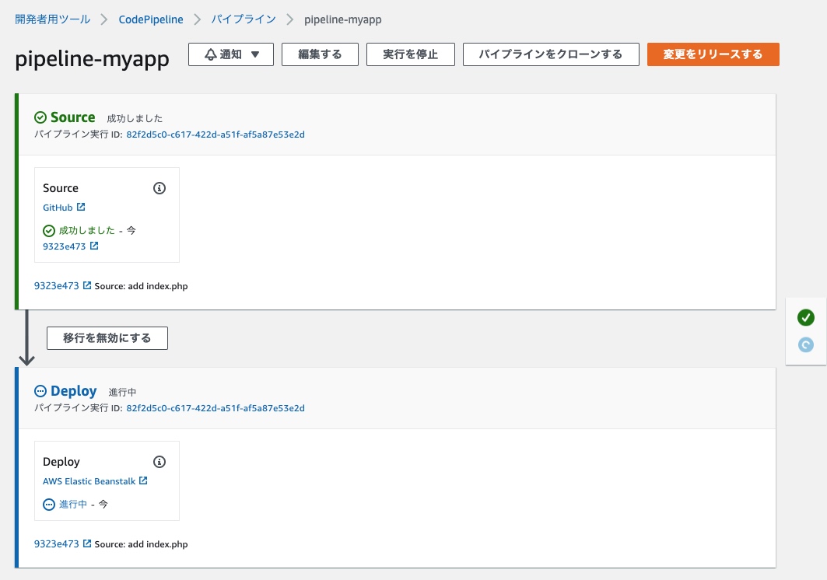
Task: Click in-progress icon next to Deploy heading
Action: (x=40, y=391)
